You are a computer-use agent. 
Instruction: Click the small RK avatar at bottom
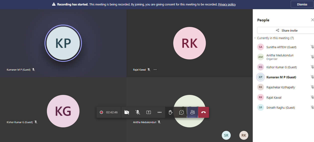244,135
